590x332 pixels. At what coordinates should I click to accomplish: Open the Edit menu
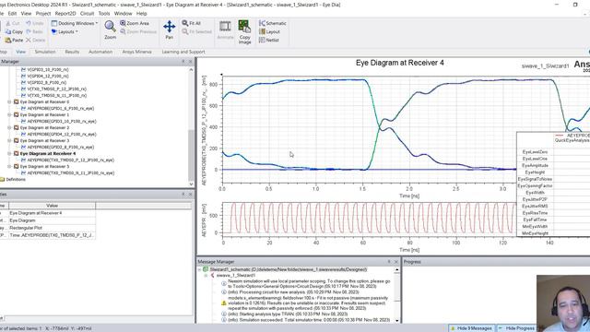(x=12, y=14)
